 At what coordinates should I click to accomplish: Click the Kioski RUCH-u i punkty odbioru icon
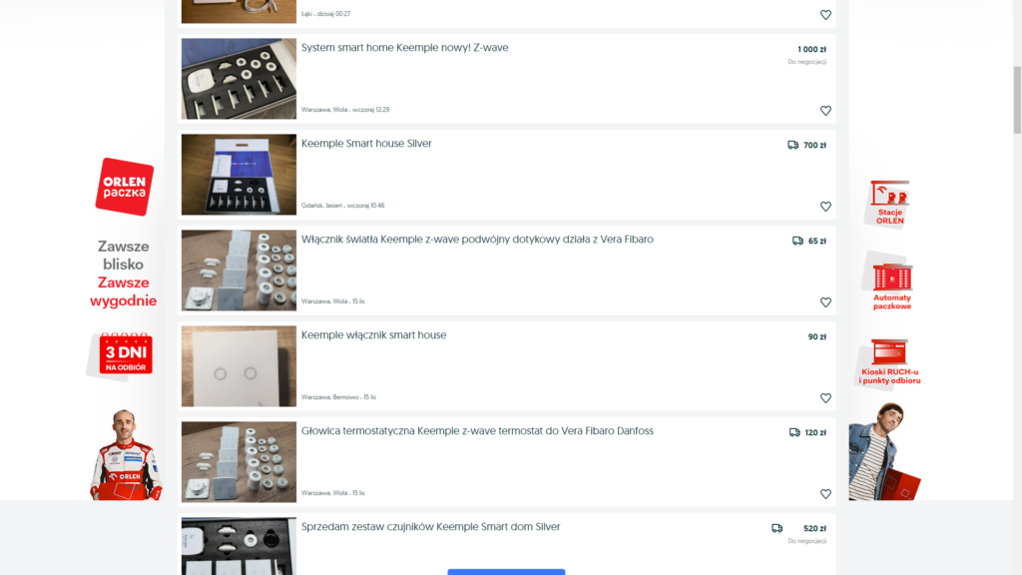click(889, 362)
